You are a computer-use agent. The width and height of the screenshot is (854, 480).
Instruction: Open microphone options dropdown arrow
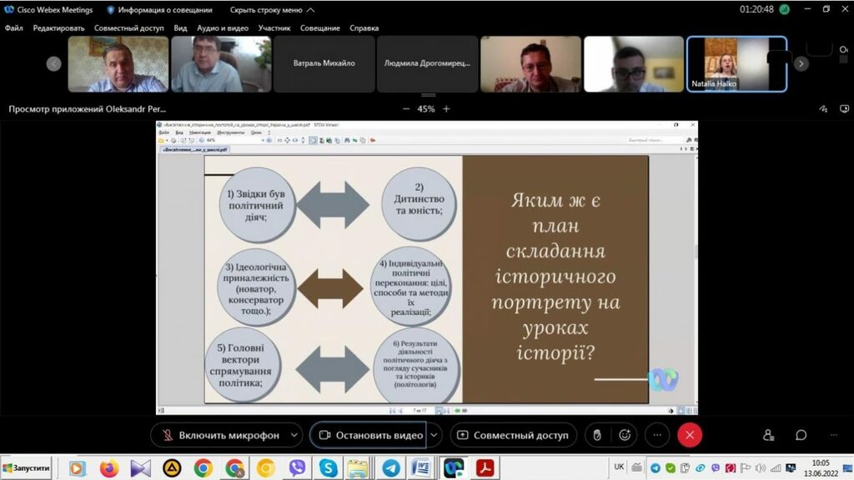tap(294, 435)
